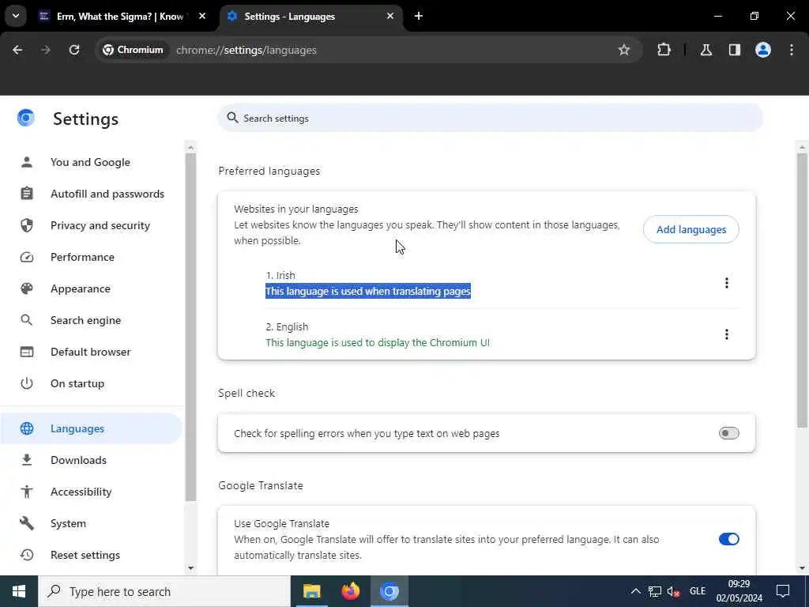Open Reset settings section

91,555
